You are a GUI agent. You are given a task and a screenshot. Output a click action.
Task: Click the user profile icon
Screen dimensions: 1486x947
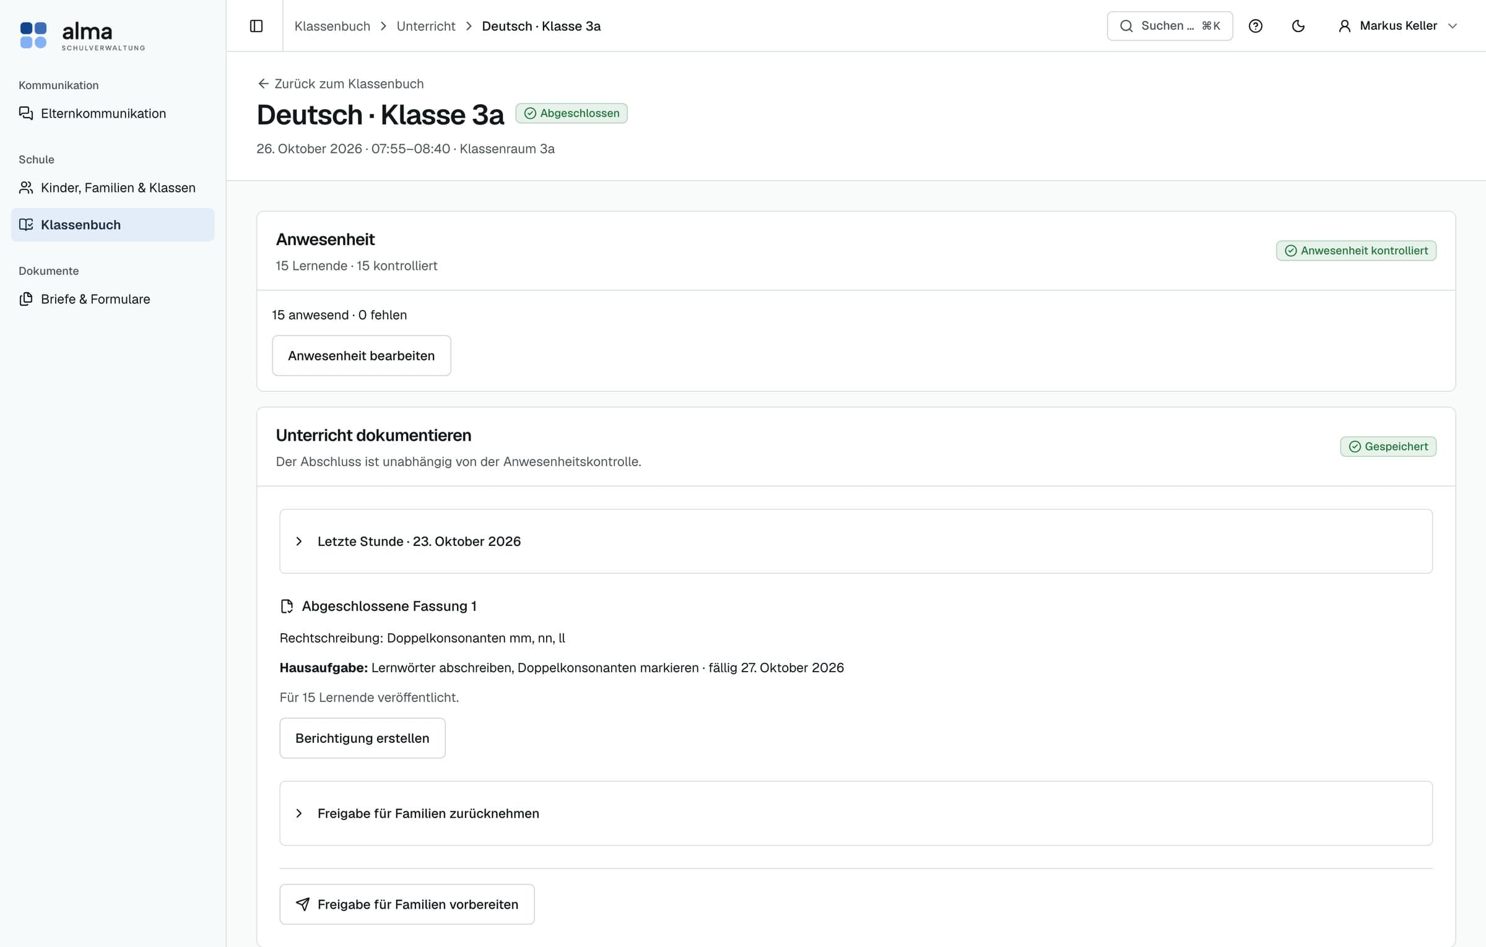[x=1344, y=26]
